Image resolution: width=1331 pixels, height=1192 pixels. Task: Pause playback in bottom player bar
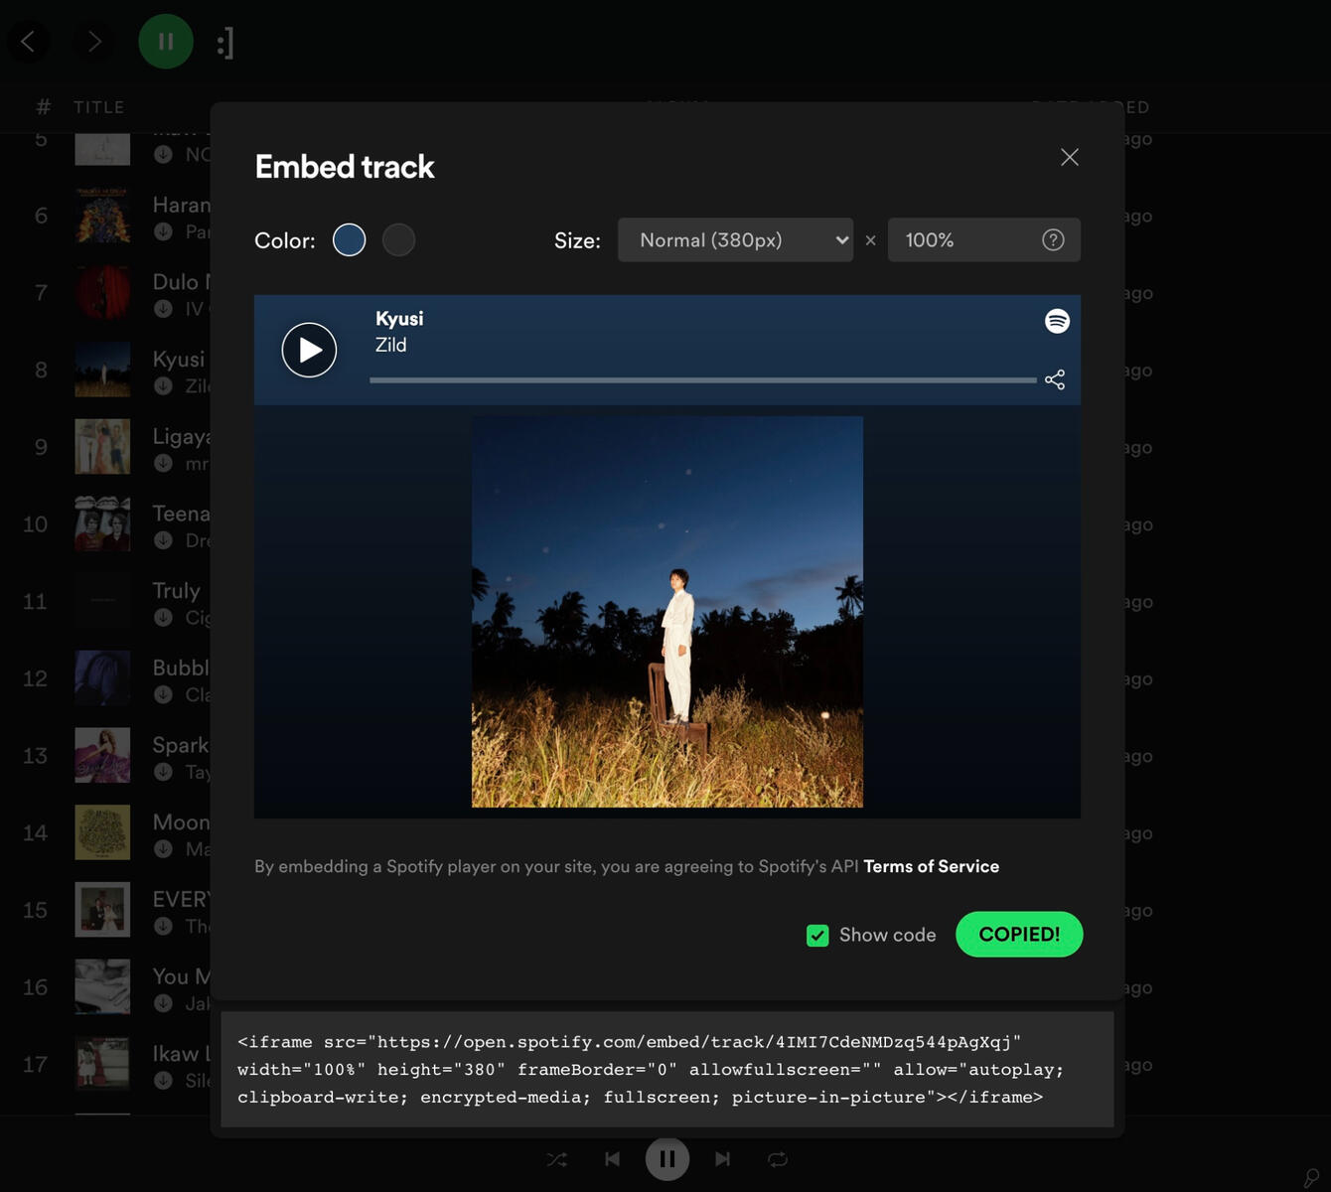[x=667, y=1159]
